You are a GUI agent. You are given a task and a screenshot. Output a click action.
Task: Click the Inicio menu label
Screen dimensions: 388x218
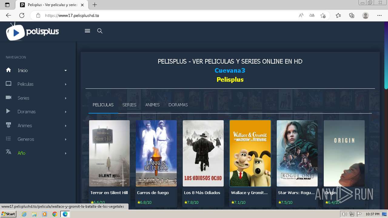(23, 70)
